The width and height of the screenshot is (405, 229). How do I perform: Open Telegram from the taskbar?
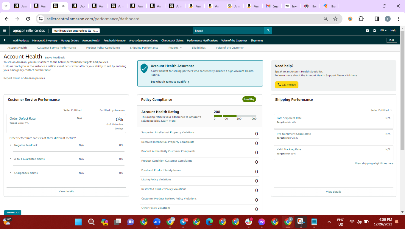click(x=184, y=222)
